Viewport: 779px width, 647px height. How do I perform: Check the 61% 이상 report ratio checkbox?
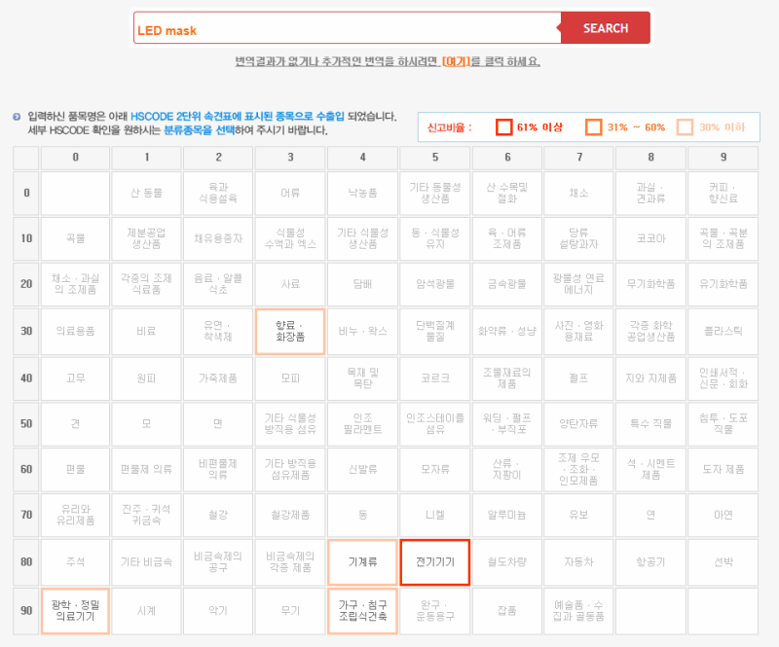504,126
